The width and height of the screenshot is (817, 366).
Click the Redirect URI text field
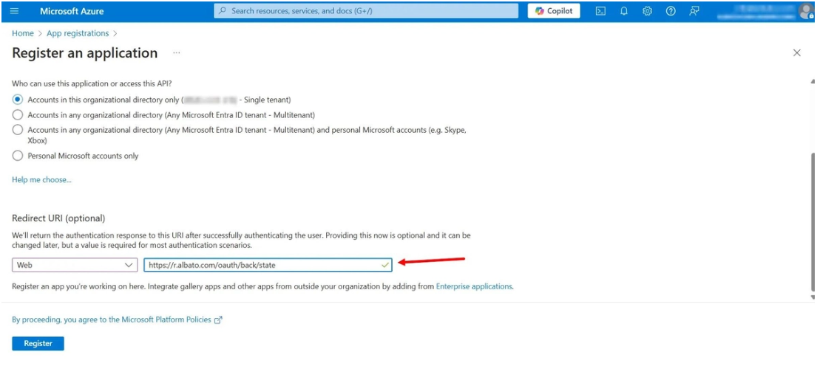click(x=268, y=265)
